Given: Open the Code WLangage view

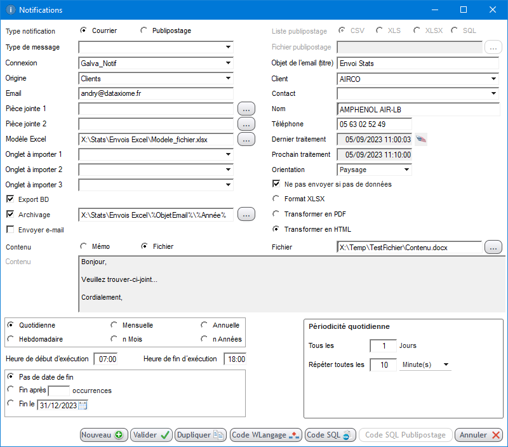Looking at the screenshot, I should 265,435.
